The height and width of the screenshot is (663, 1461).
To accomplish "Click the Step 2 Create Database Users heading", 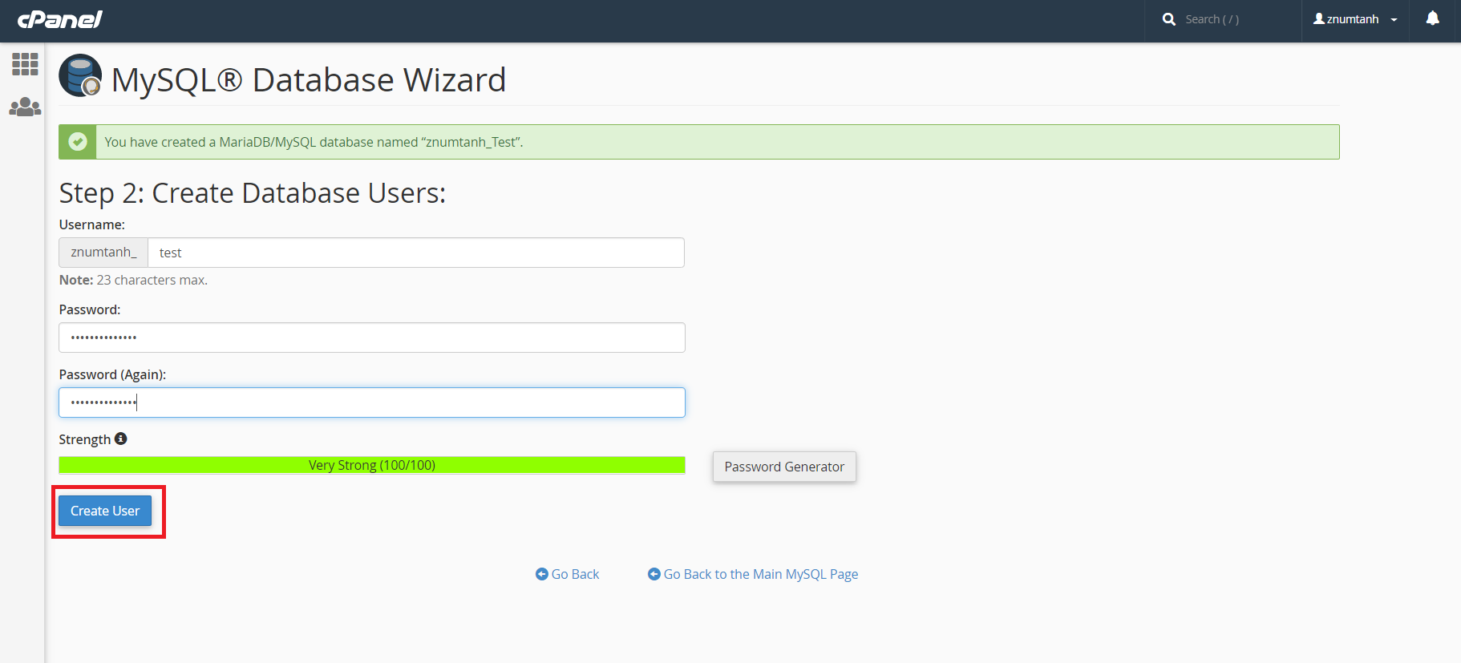I will coord(253,193).
